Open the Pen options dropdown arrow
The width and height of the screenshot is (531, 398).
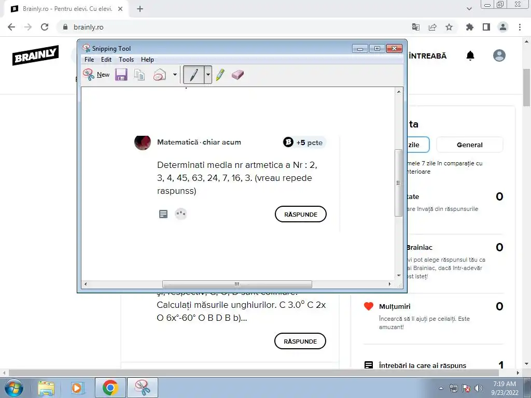pyautogui.click(x=208, y=75)
